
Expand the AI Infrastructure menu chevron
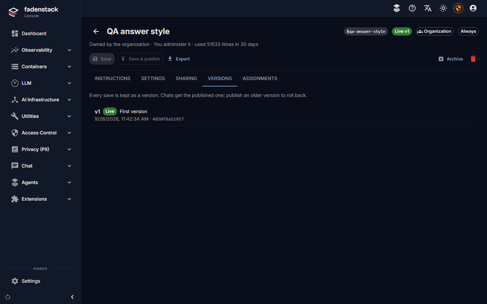click(69, 100)
